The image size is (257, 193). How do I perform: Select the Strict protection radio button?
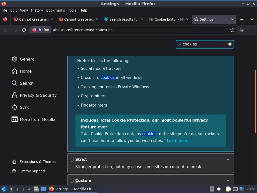pos(72,160)
